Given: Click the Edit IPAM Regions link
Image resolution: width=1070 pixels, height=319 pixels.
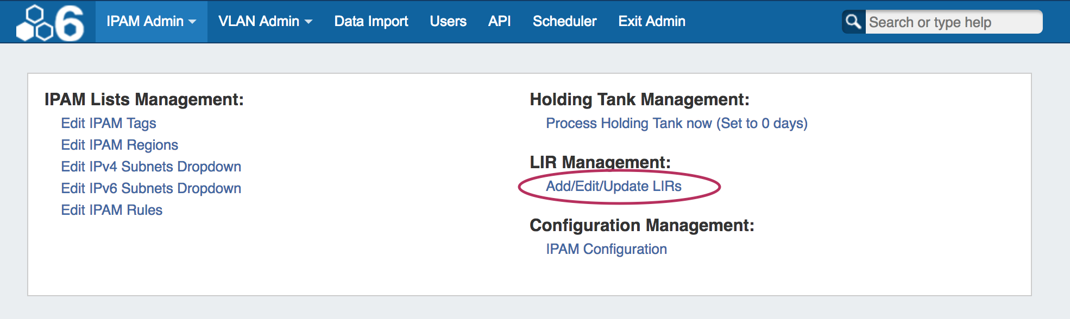Looking at the screenshot, I should click(x=119, y=145).
